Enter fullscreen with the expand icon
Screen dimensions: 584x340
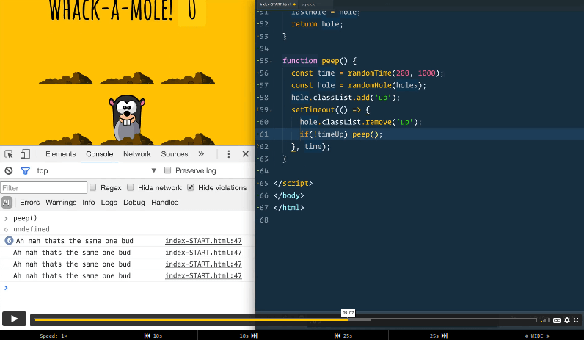pos(576,320)
